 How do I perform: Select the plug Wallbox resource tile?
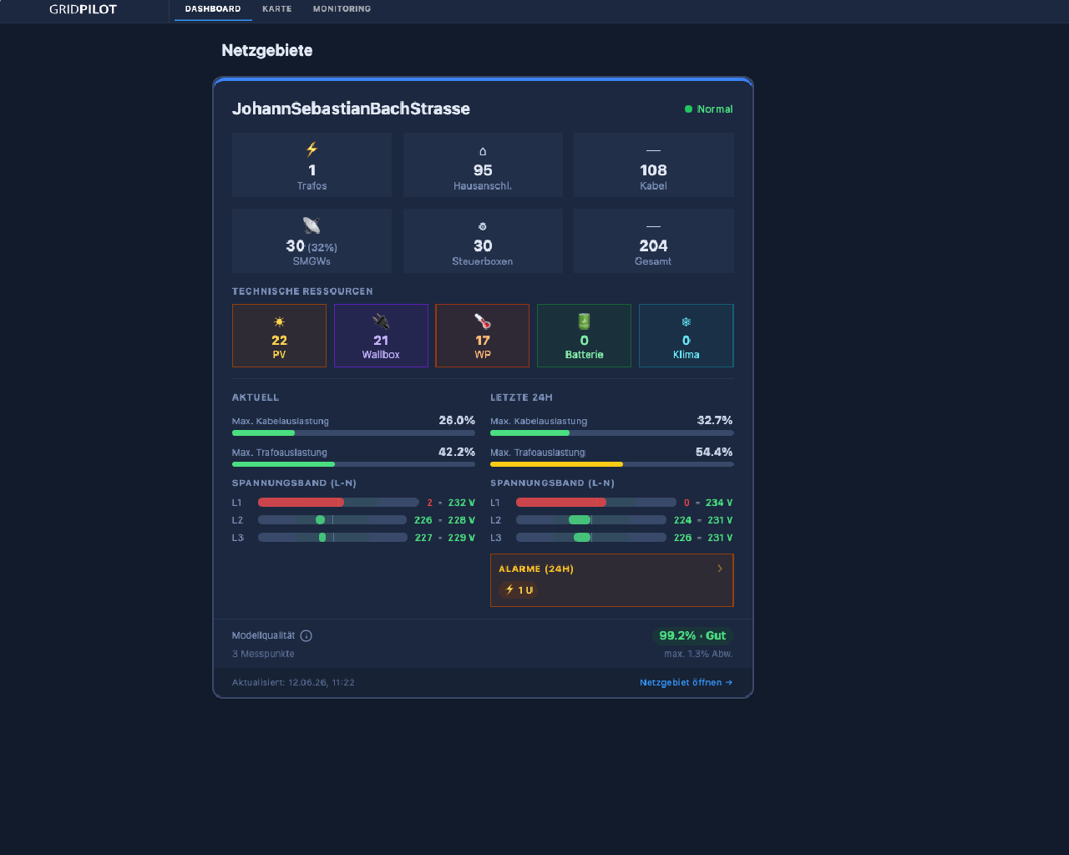[x=381, y=336]
